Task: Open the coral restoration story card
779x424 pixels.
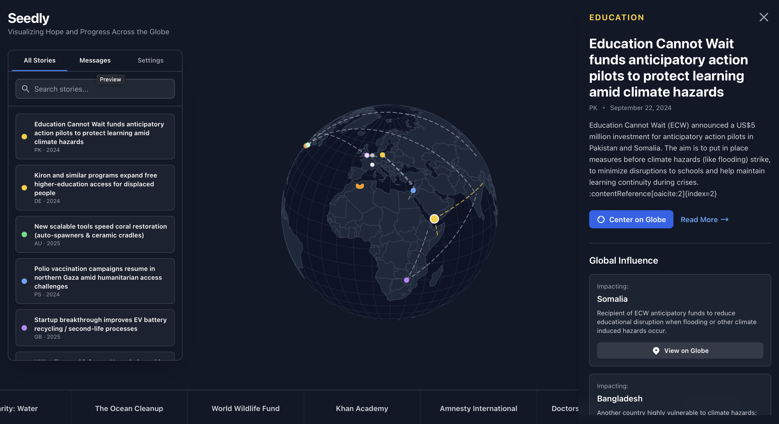Action: tap(95, 234)
